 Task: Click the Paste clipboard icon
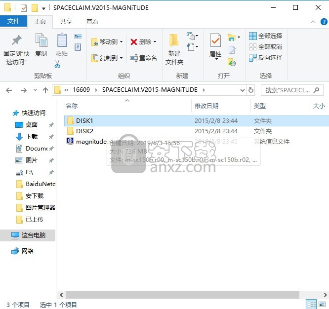tap(62, 40)
